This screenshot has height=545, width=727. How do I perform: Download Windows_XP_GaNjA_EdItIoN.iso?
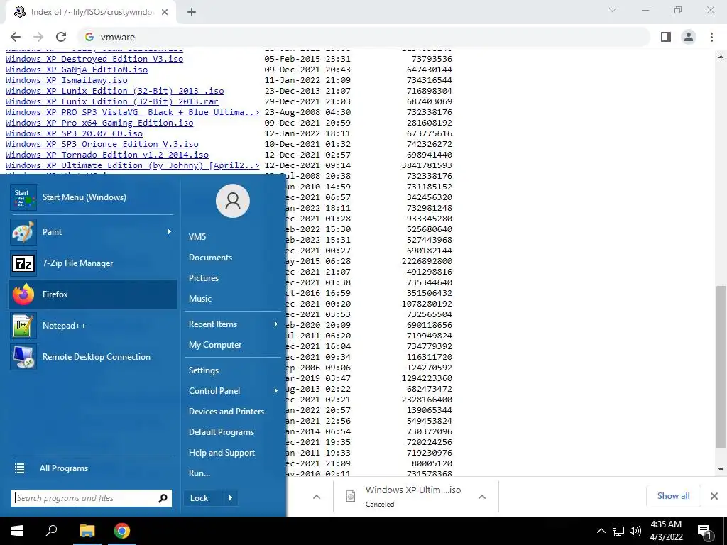coord(77,70)
